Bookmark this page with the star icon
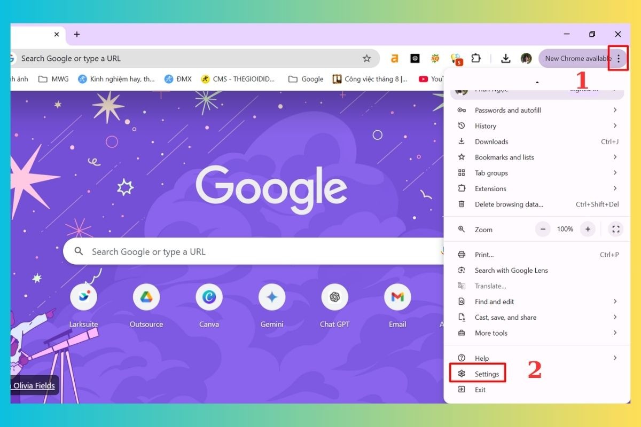641x427 pixels. tap(366, 59)
